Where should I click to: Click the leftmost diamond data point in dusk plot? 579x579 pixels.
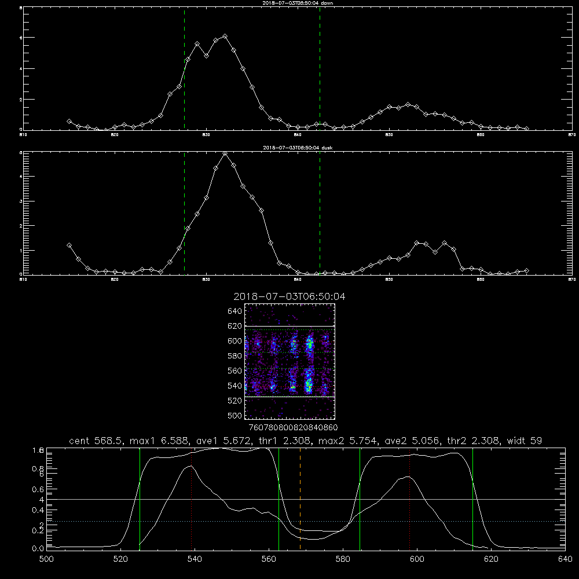pyautogui.click(x=69, y=245)
